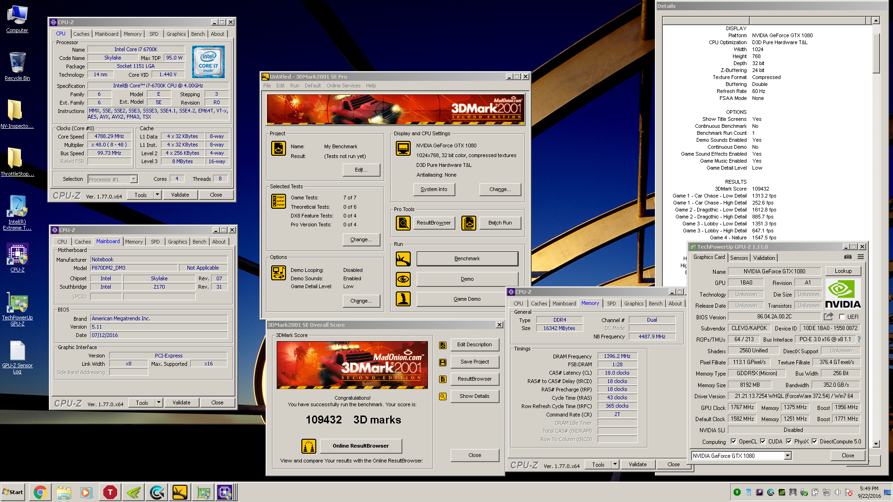
Task: Click the NVIDIA logo in GPU-Z
Action: [843, 294]
